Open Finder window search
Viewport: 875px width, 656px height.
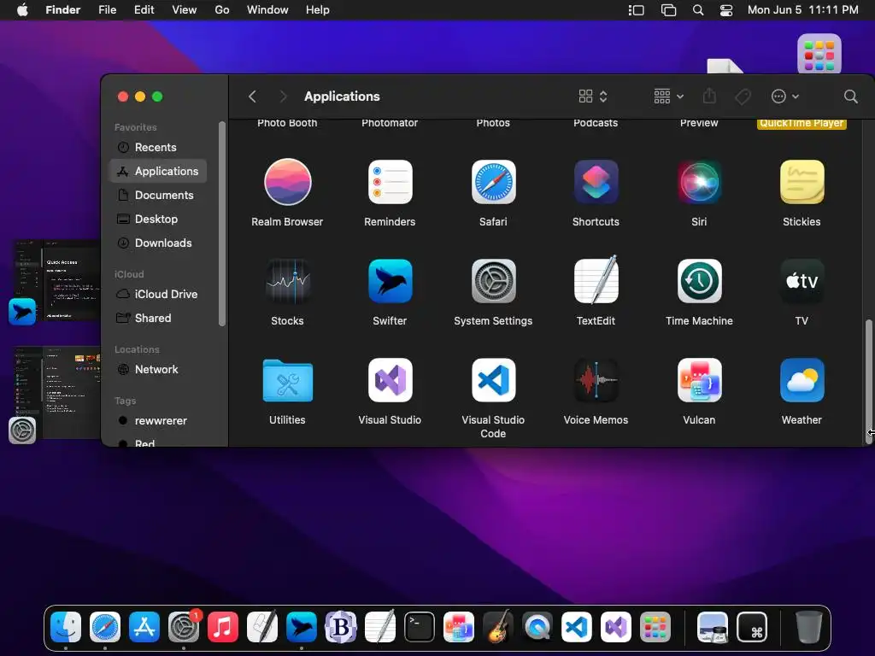pos(850,97)
